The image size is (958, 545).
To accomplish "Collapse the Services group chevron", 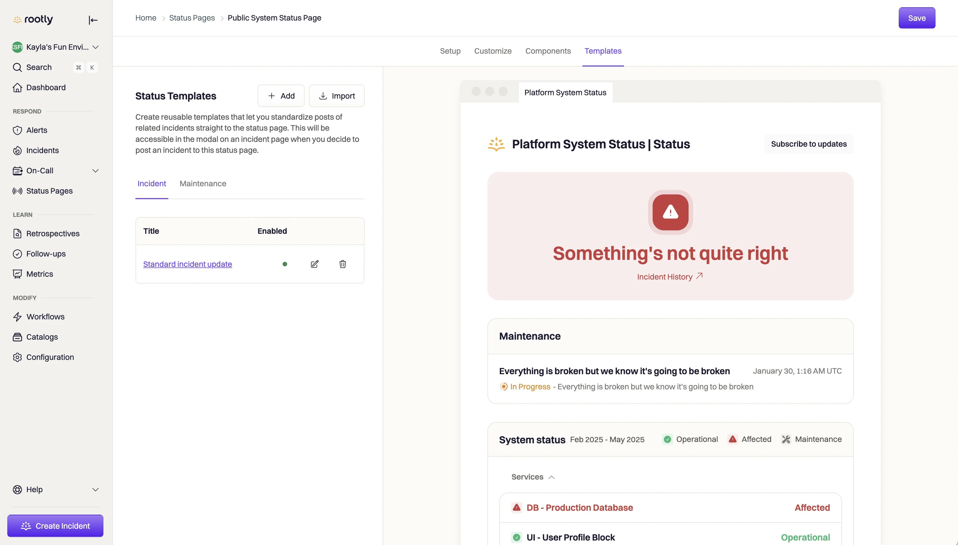I will point(551,477).
